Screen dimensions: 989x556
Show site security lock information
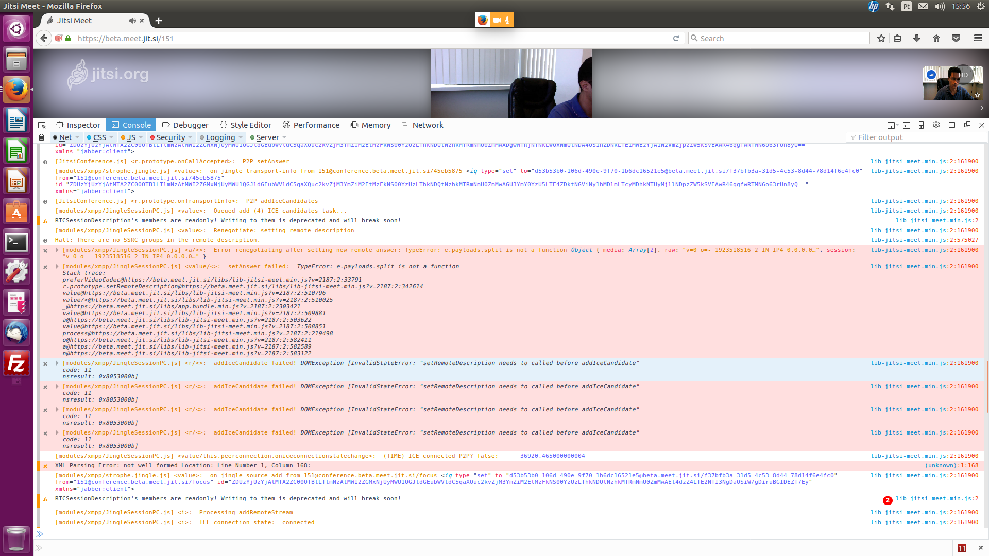68,38
